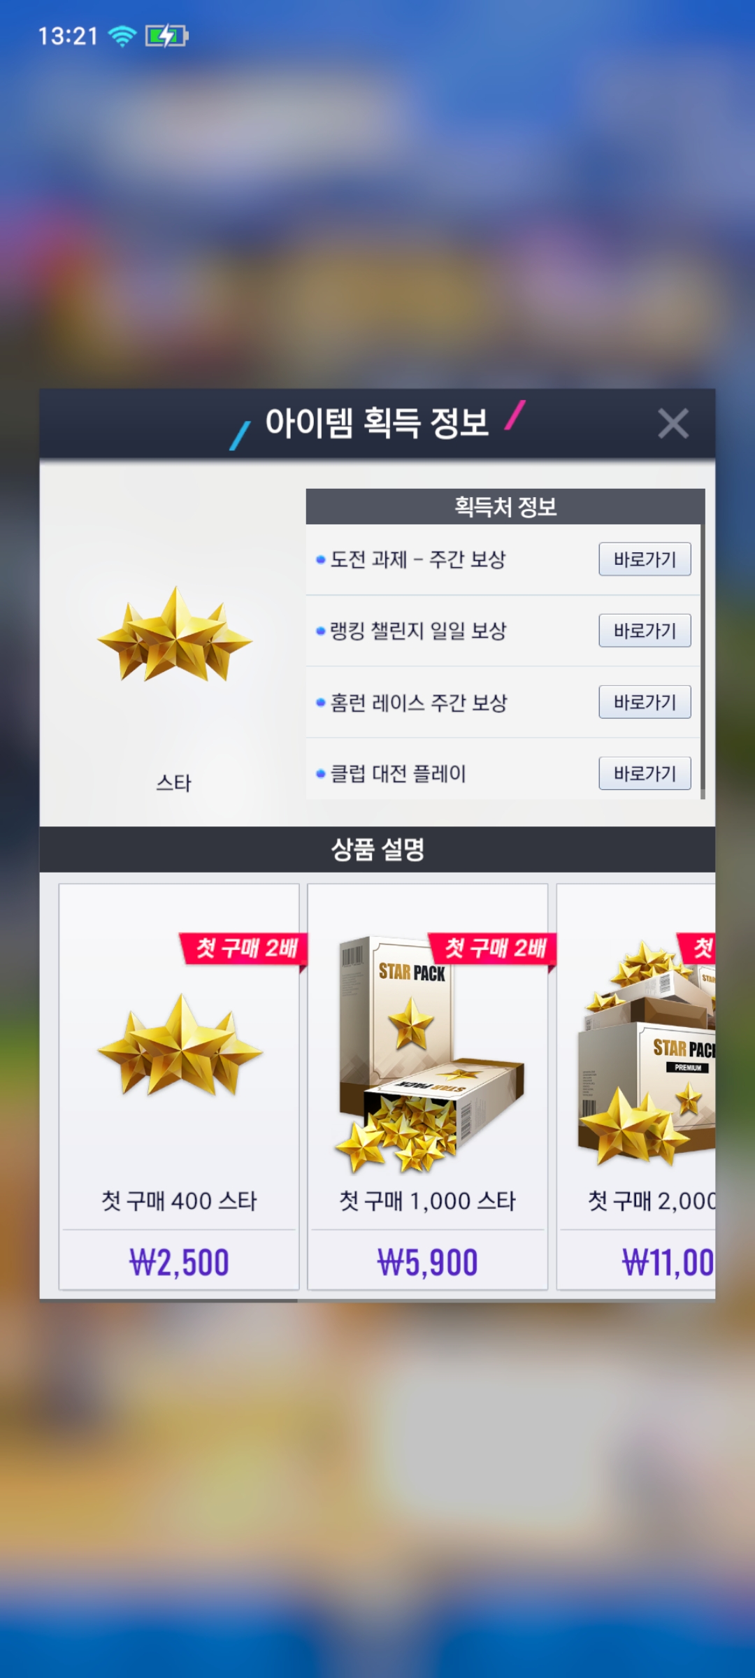Image resolution: width=755 pixels, height=1678 pixels.
Task: Tap the 첫 구매 2배 badge on 1,000 스타
Action: coord(493,949)
